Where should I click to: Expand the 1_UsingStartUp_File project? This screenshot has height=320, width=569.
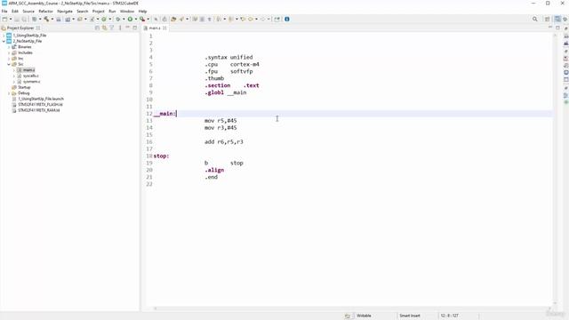[x=4, y=36]
